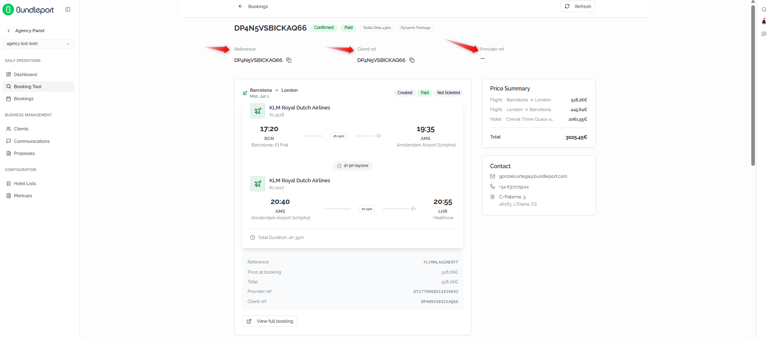Viewport: 767px width, 338px height.
Task: Click the Contact envelope icon
Action: tap(492, 176)
